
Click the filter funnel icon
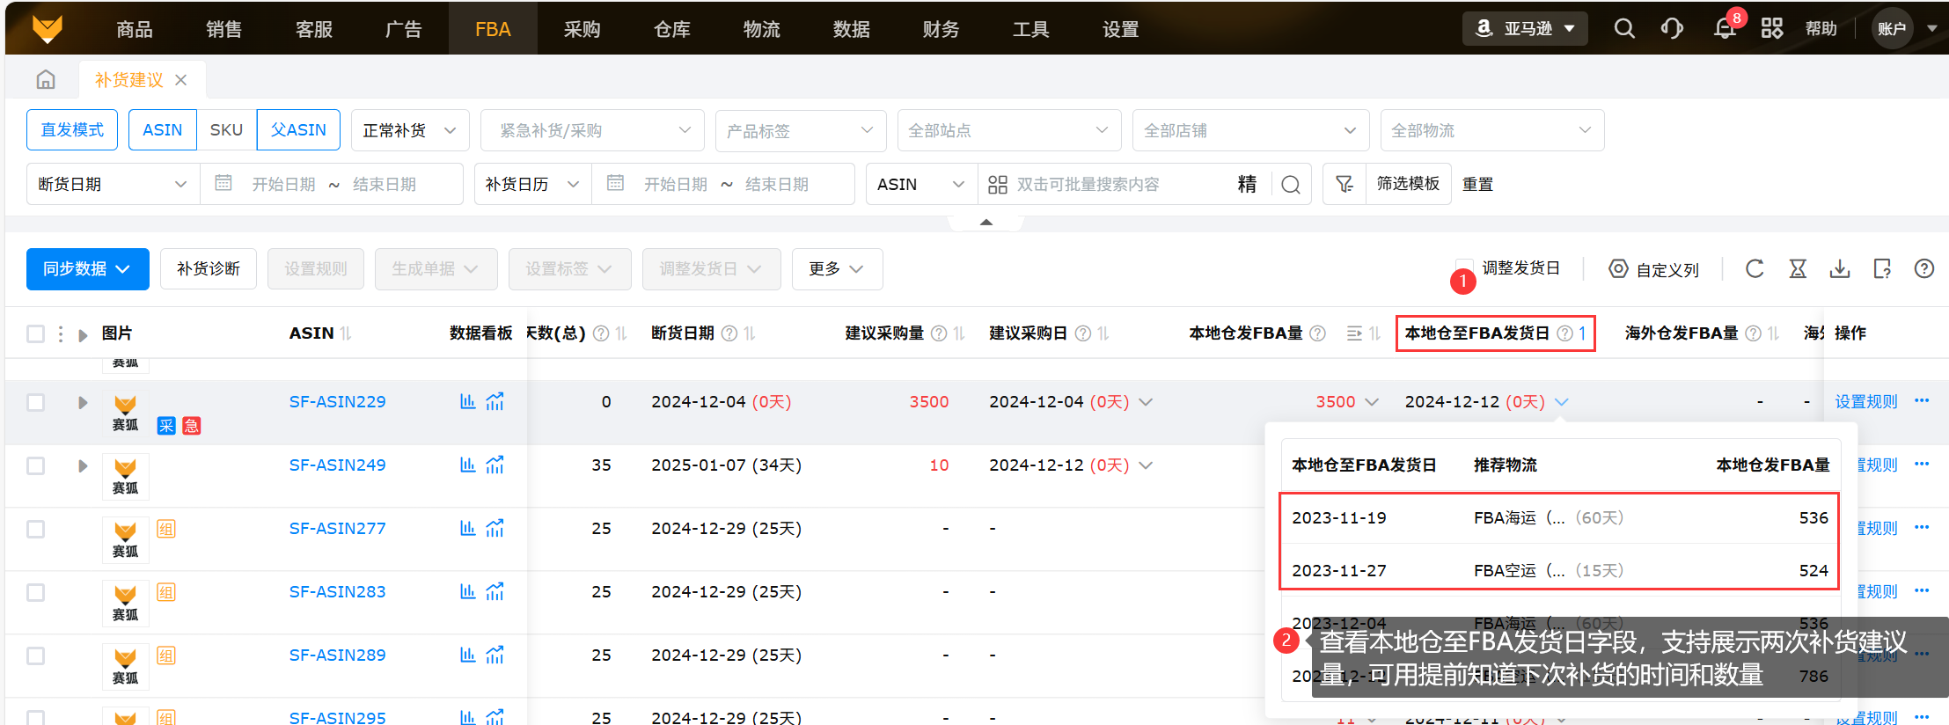click(x=1345, y=184)
